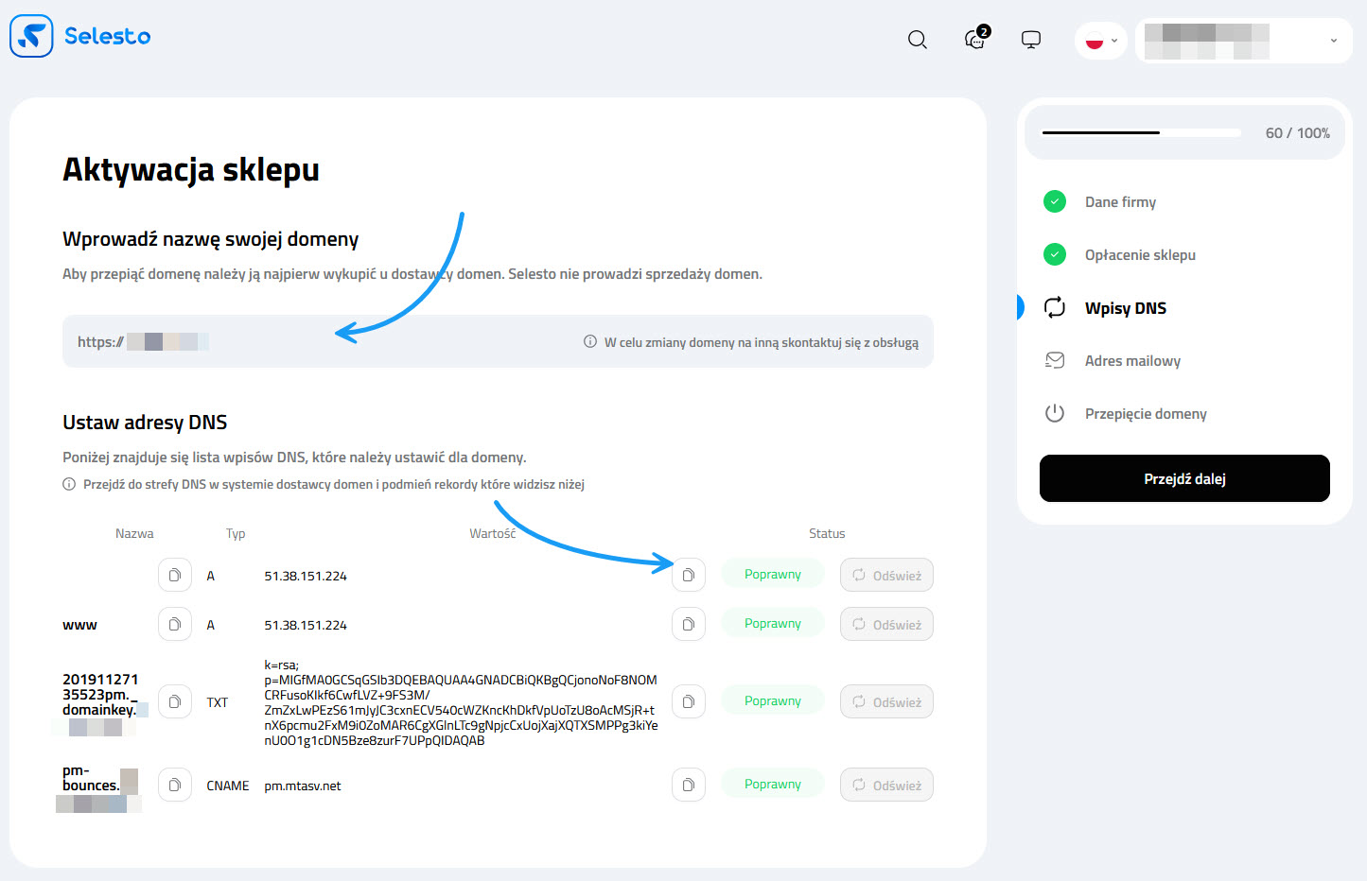
Task: Open chat messages with badge 2
Action: pyautogui.click(x=974, y=40)
